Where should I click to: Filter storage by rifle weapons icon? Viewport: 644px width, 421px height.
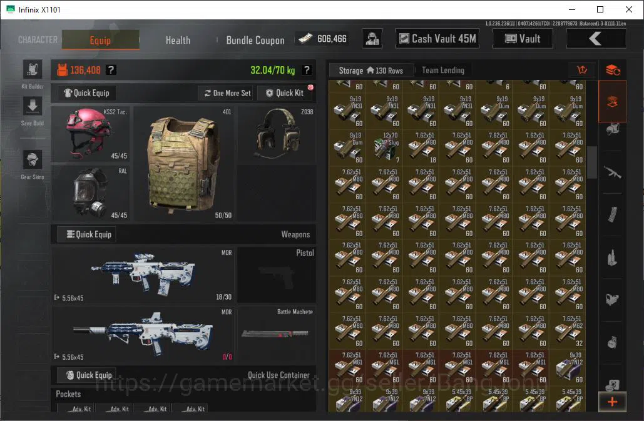click(x=612, y=172)
